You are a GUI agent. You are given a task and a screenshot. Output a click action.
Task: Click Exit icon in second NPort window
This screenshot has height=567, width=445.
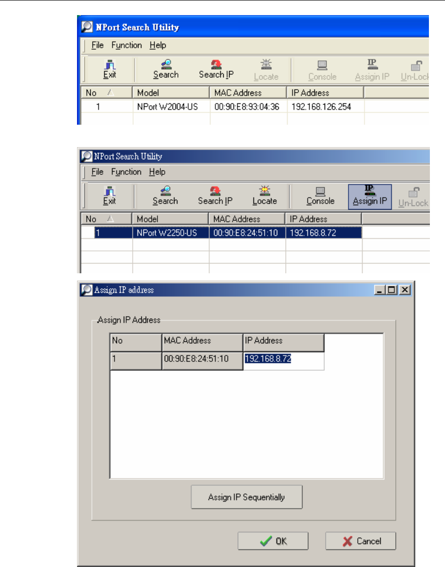coord(109,196)
